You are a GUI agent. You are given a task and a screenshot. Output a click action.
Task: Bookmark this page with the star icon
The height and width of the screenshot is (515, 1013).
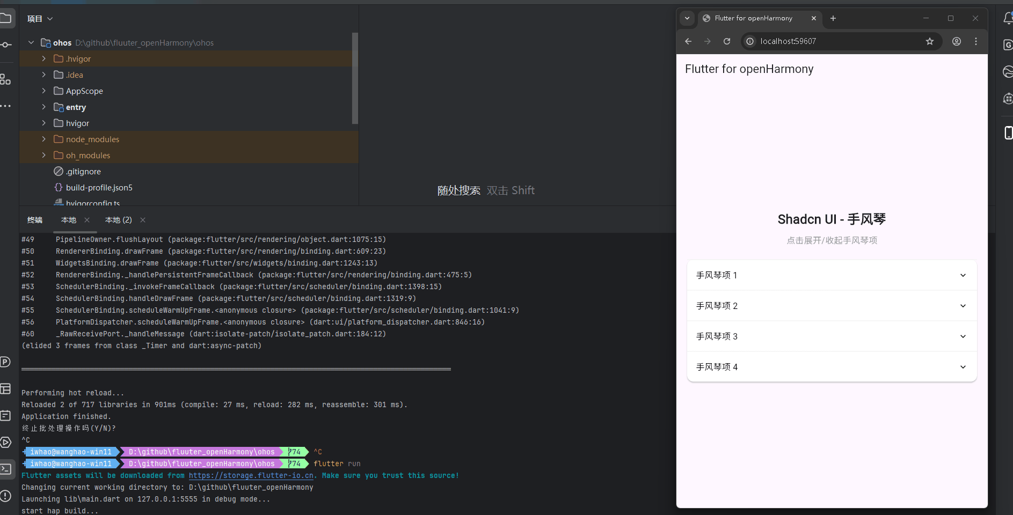coord(930,41)
